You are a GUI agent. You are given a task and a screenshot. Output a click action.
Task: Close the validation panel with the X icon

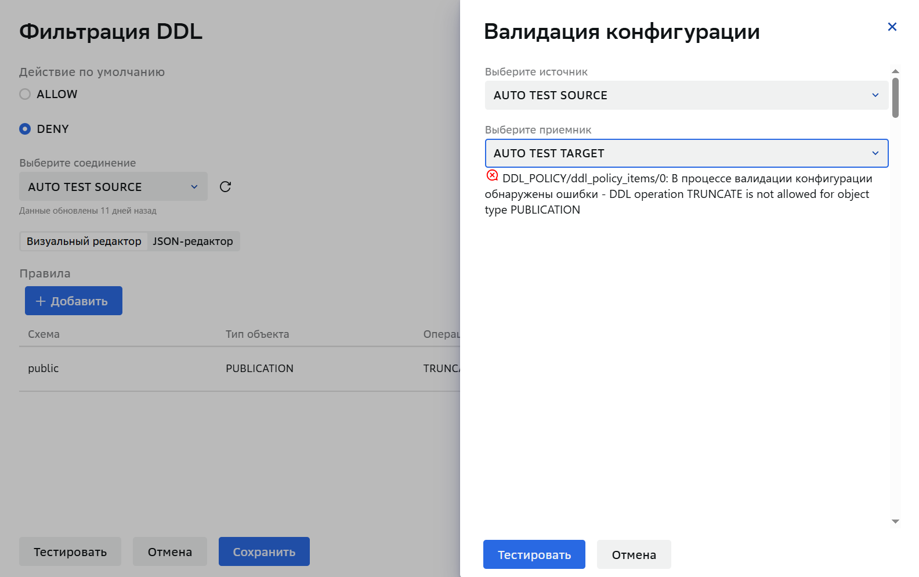(x=892, y=27)
